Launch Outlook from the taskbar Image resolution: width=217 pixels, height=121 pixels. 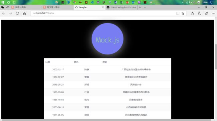click(133, 2)
